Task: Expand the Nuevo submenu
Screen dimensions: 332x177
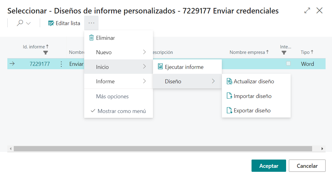Action: [118, 52]
